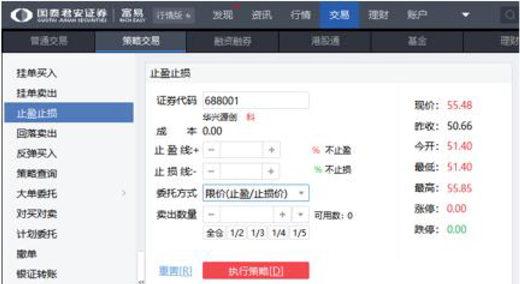Click the red 执行策略 button

pyautogui.click(x=255, y=271)
